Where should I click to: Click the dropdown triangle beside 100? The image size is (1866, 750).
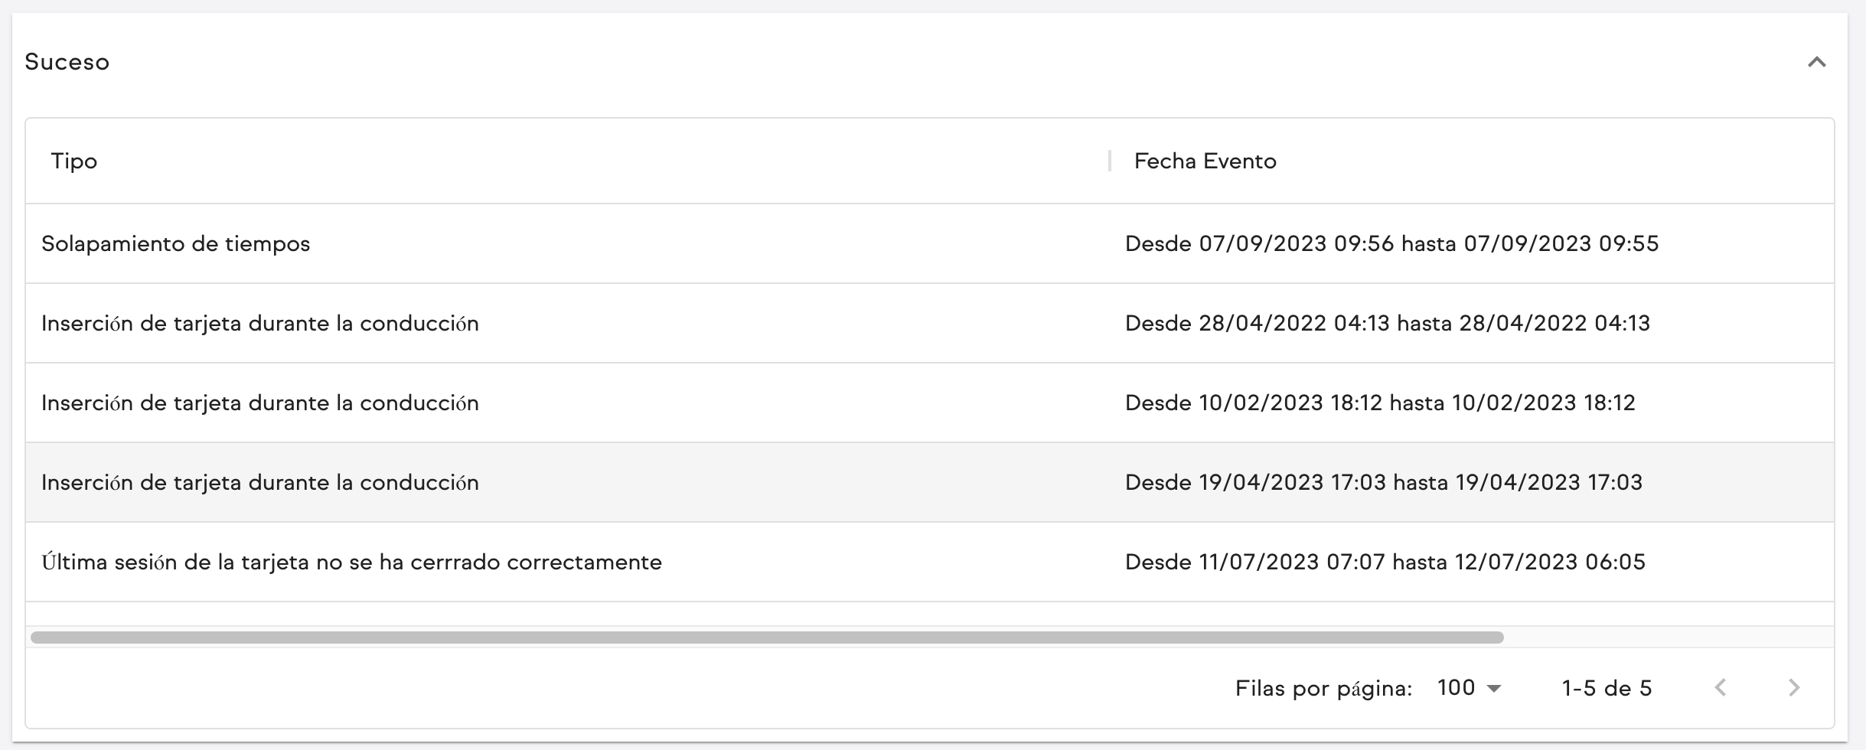[1494, 687]
